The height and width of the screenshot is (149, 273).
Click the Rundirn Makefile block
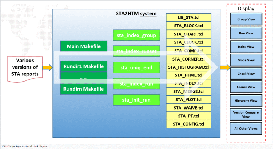(x=83, y=89)
